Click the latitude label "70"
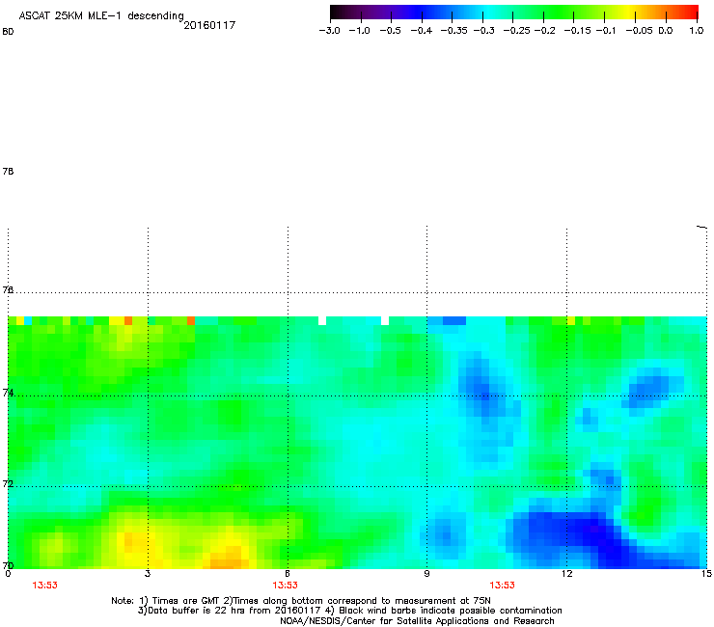Viewport: 714px width, 627px height. (8, 565)
